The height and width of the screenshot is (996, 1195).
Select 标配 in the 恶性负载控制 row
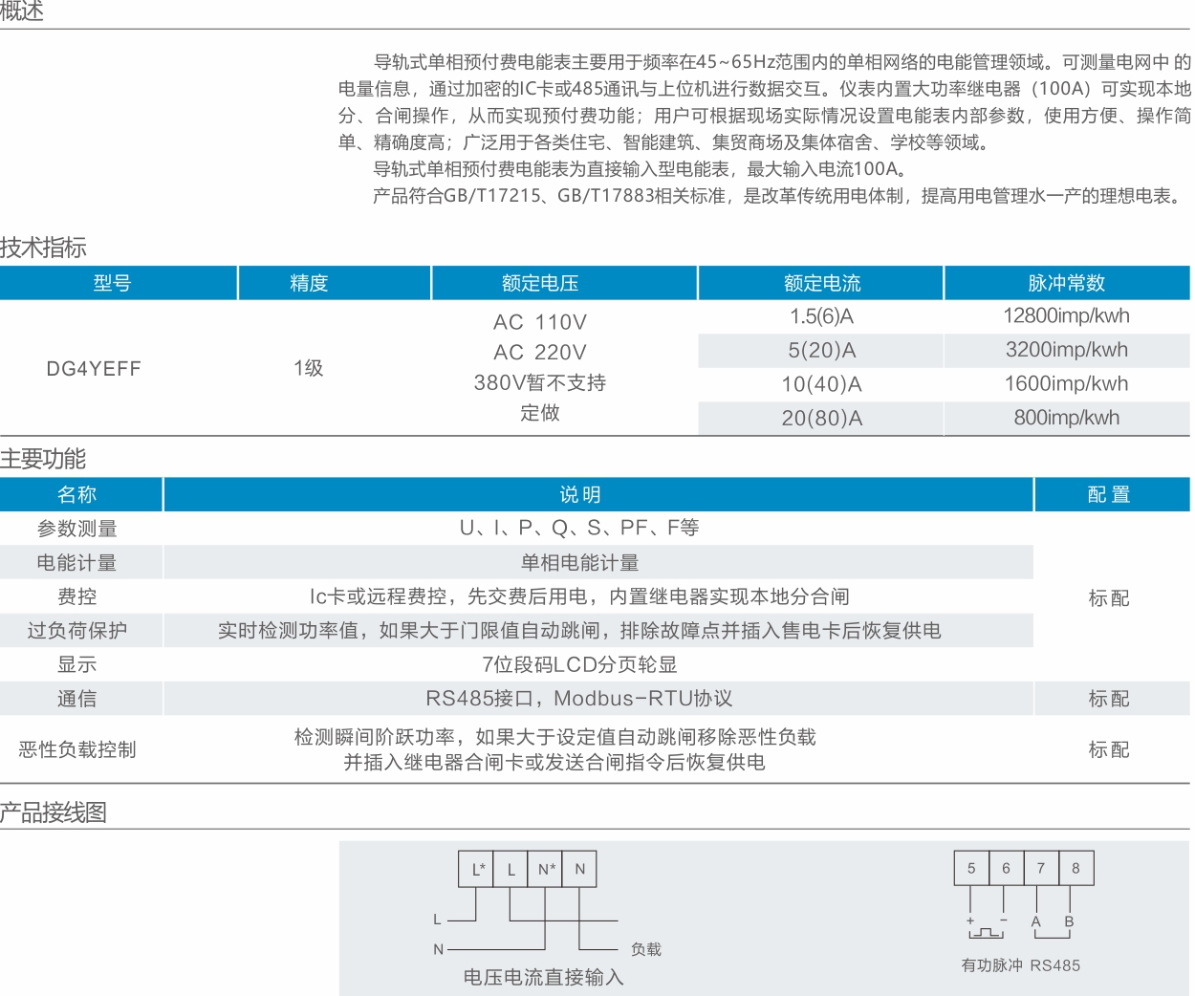tap(1109, 749)
